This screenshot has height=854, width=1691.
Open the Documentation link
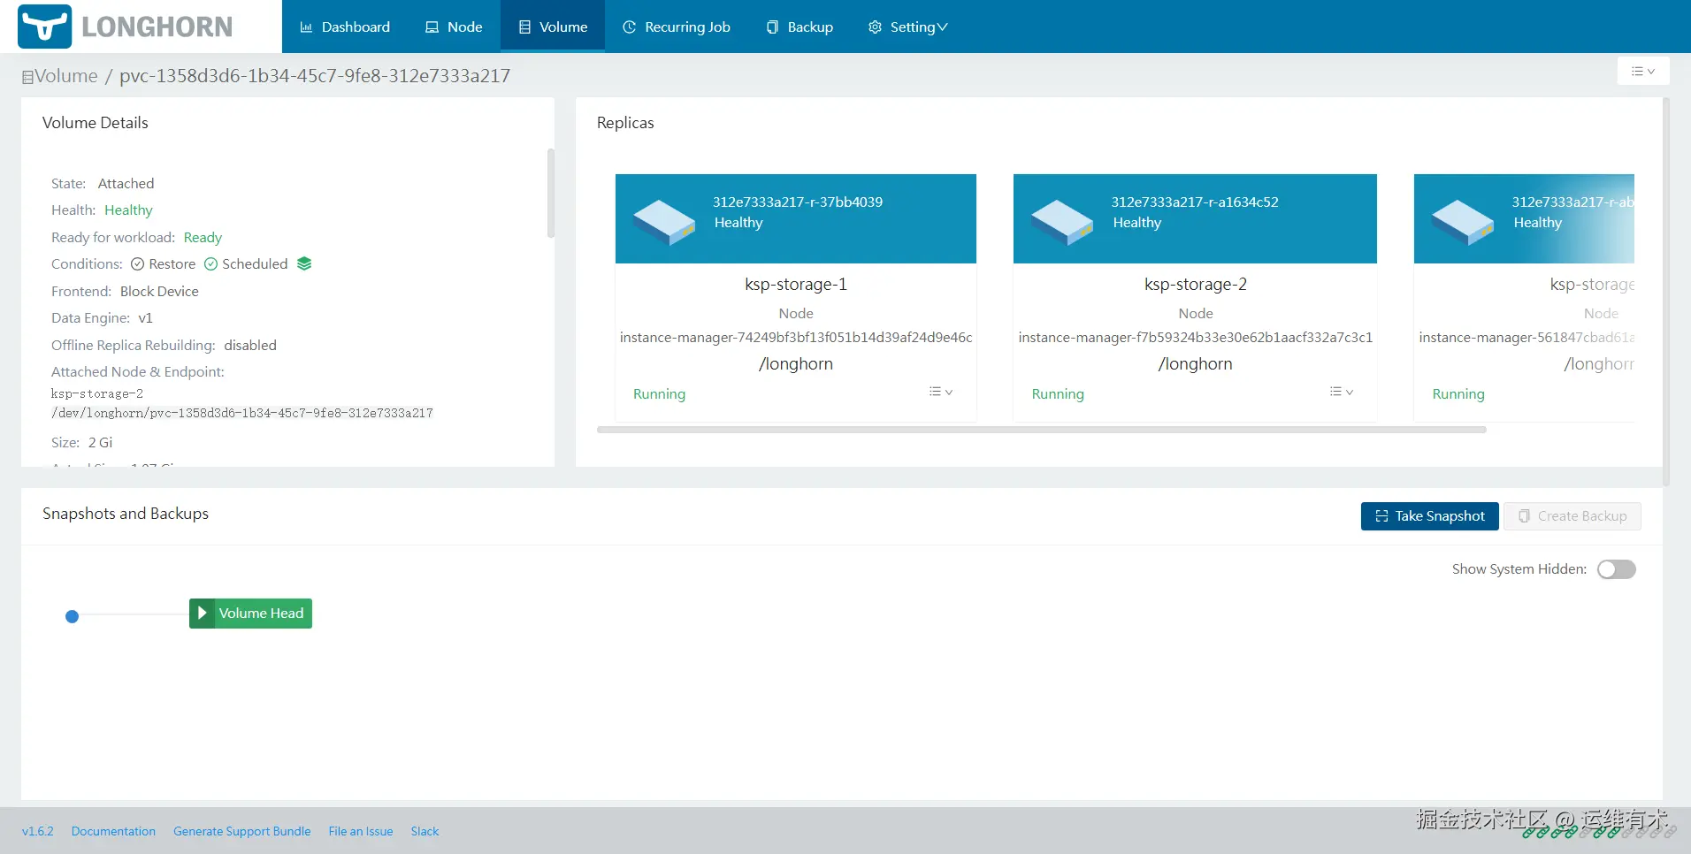point(113,831)
